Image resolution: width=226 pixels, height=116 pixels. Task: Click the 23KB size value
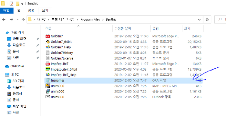pos(198,97)
